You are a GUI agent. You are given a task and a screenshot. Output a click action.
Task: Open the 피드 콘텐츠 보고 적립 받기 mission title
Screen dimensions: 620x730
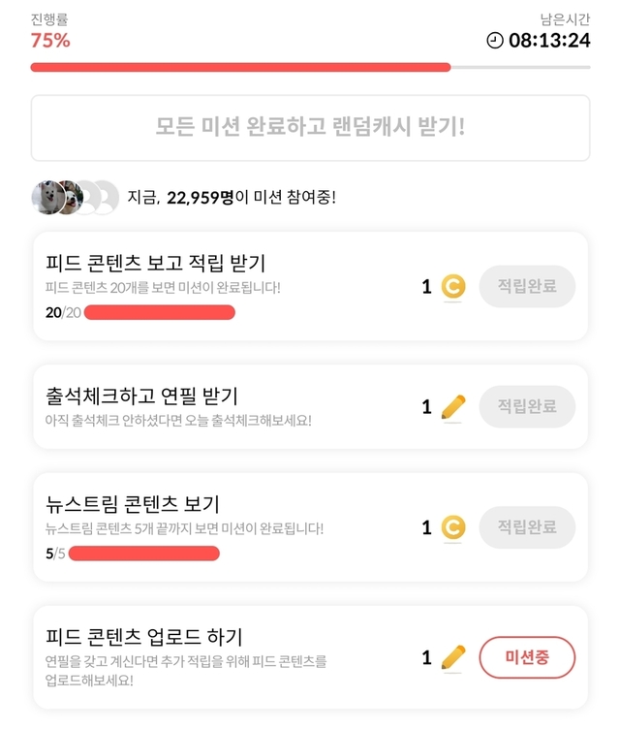coord(156,263)
